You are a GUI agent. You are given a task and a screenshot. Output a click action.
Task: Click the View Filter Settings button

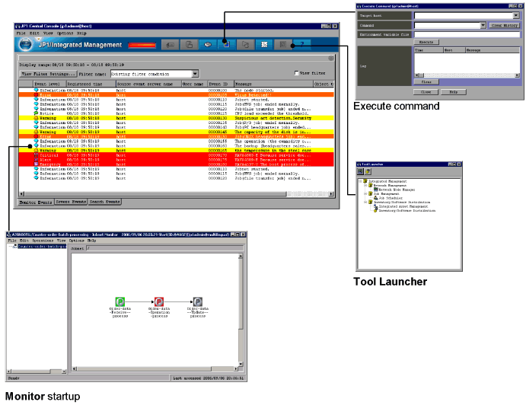coord(48,74)
